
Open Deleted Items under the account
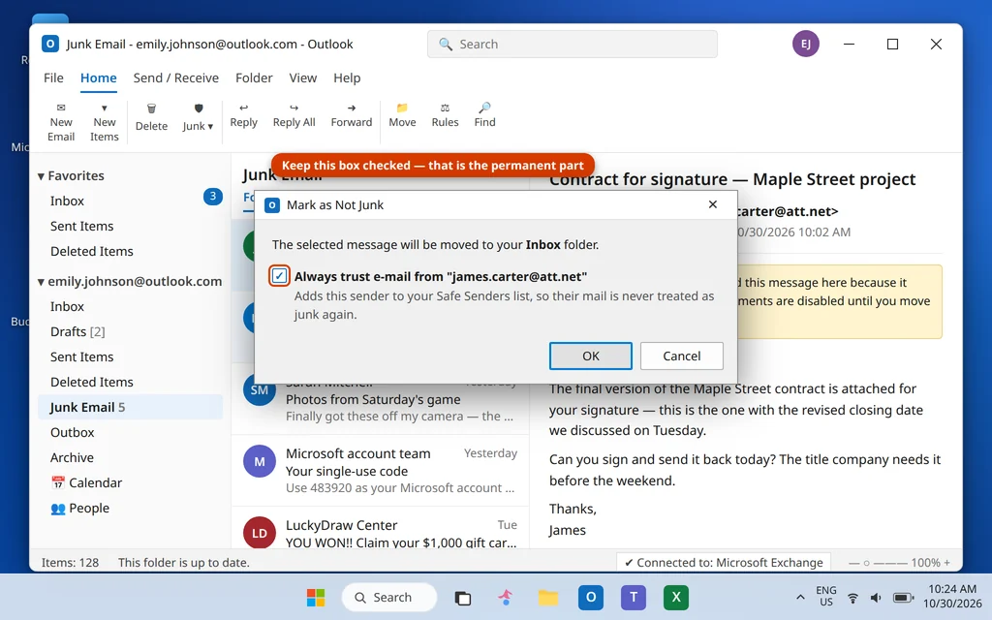tap(131, 382)
